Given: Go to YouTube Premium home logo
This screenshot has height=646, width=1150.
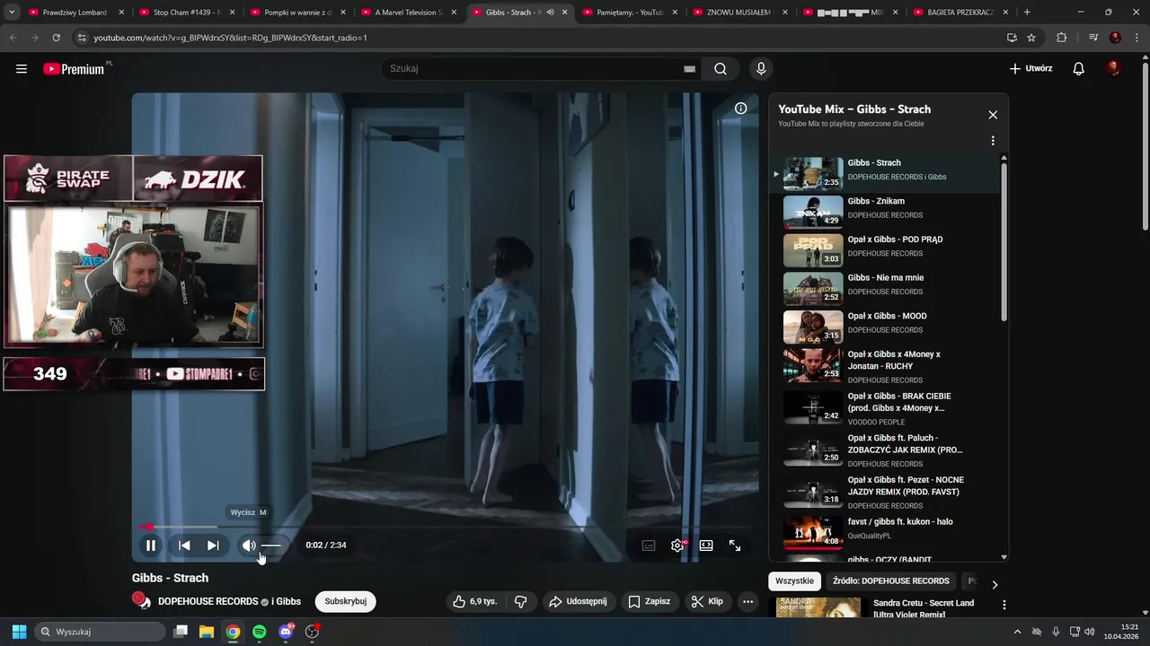Looking at the screenshot, I should 75,69.
